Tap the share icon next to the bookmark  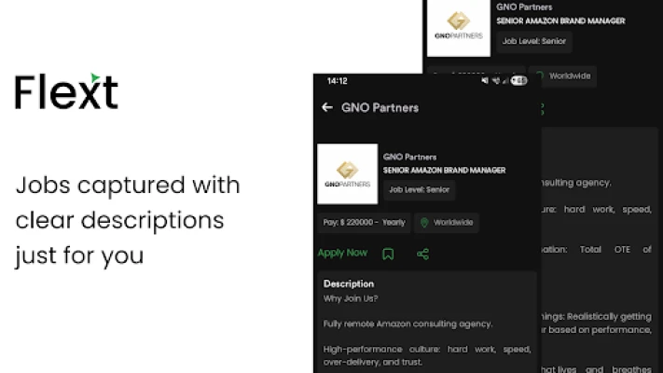click(x=422, y=254)
